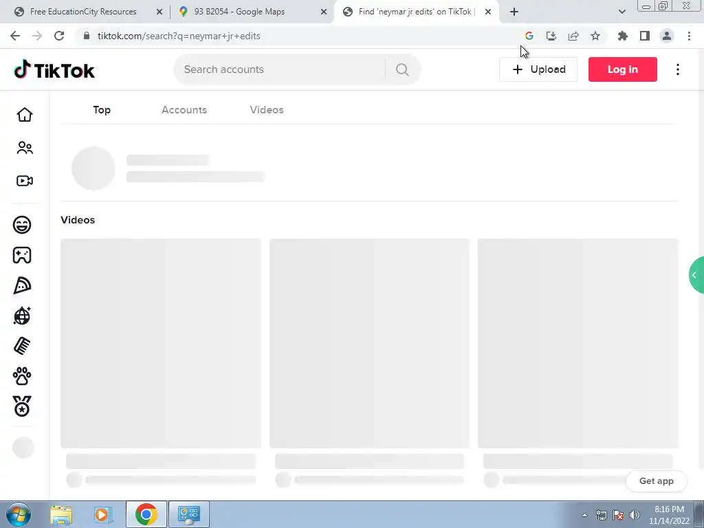Select the Animals paw print category icon
This screenshot has height=528, width=704.
22,376
